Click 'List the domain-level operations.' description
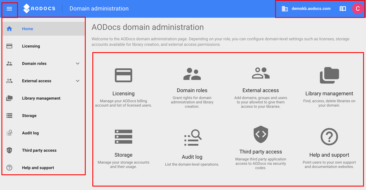The width and height of the screenshot is (366, 190). (192, 165)
